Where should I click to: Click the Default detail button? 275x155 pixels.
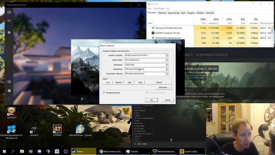point(159,82)
